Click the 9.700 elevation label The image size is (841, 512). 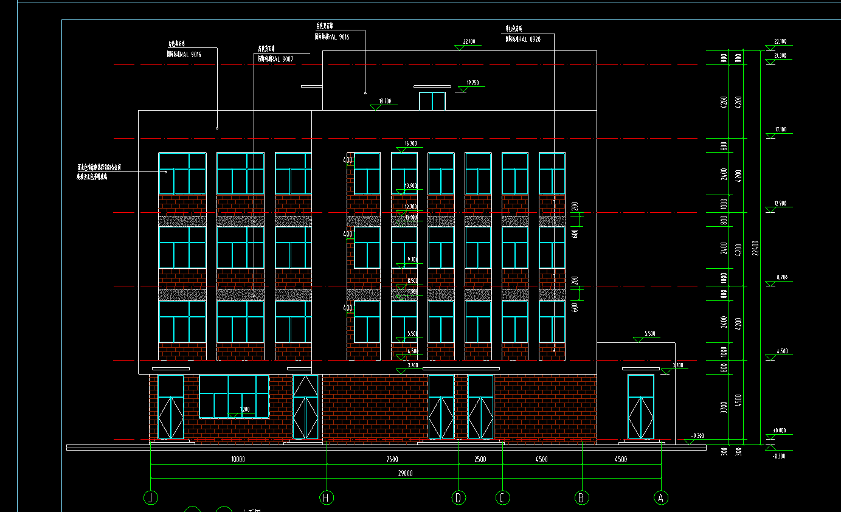[x=412, y=260]
